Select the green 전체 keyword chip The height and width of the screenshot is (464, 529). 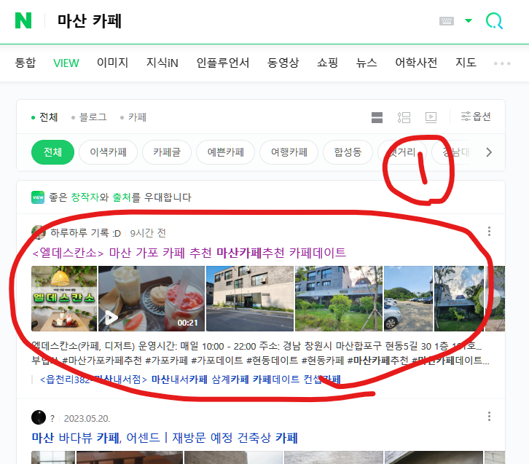[52, 152]
